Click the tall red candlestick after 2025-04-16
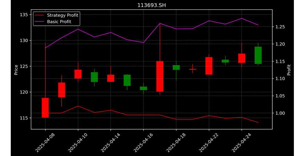 [x=160, y=77]
